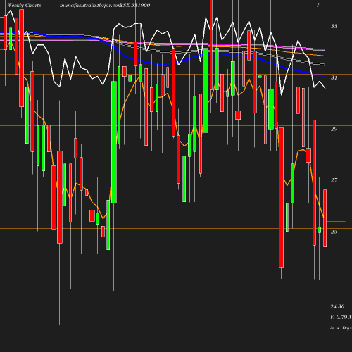The image size is (352, 352).
Task: Click the "Weekly Charts" title text
Action: (24, 5)
